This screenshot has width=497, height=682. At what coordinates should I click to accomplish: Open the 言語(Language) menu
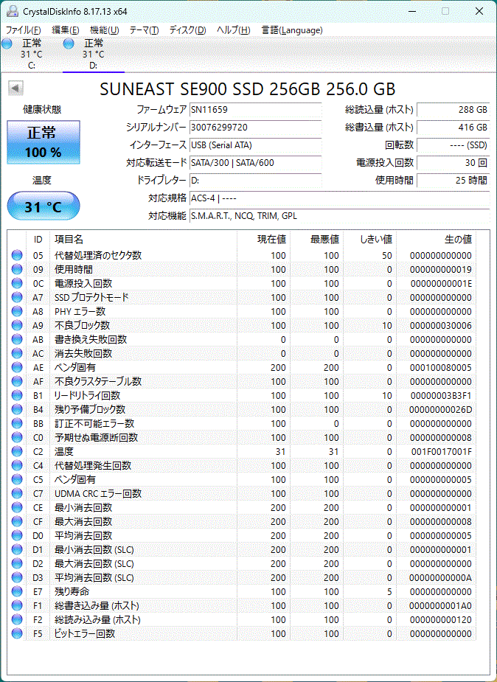(292, 30)
